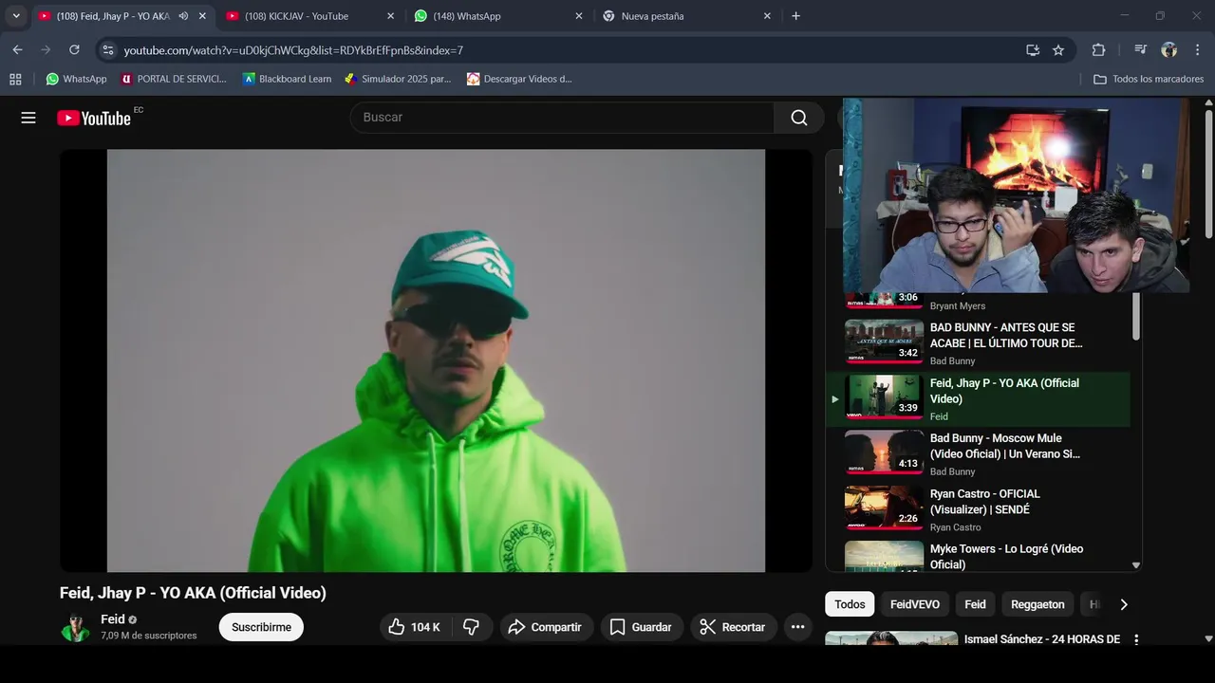1215x683 pixels.
Task: Select the Reggaeton filter chip
Action: pyautogui.click(x=1037, y=604)
